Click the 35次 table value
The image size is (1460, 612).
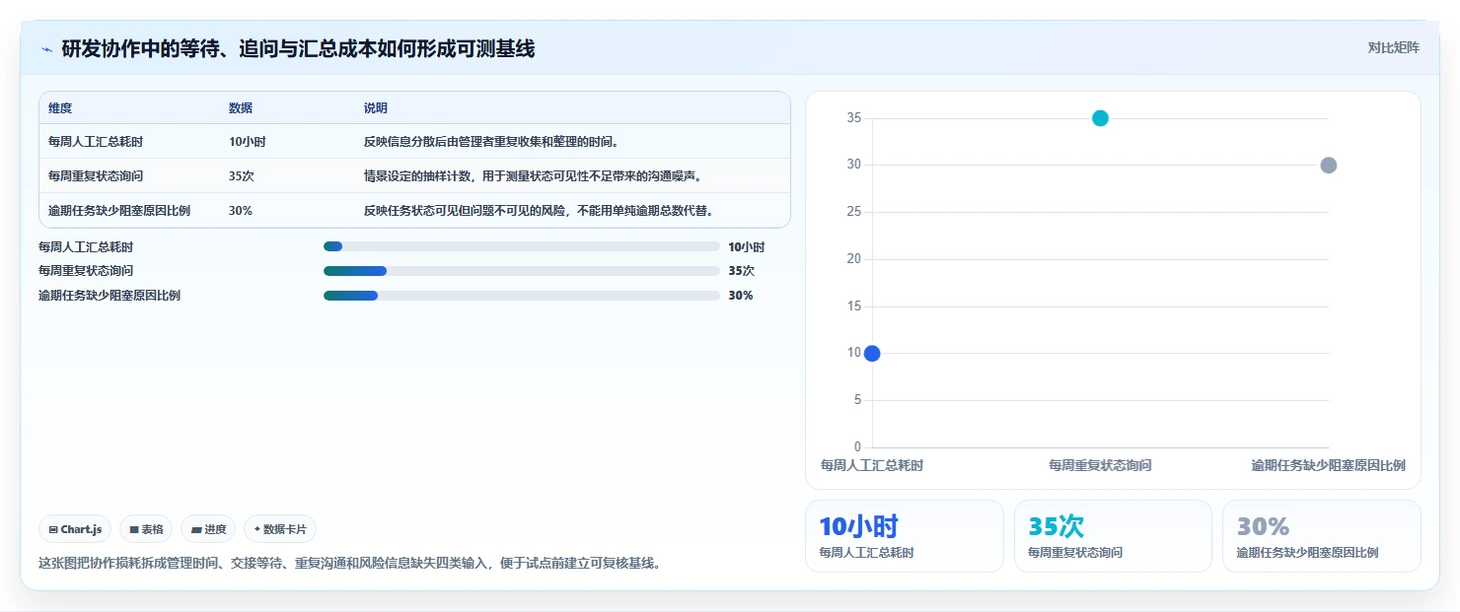tap(242, 176)
